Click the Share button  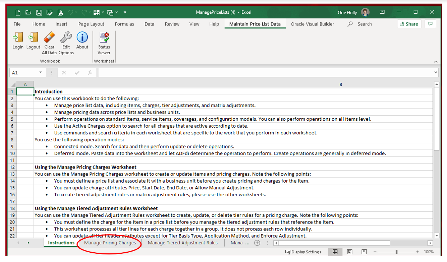pyautogui.click(x=409, y=24)
